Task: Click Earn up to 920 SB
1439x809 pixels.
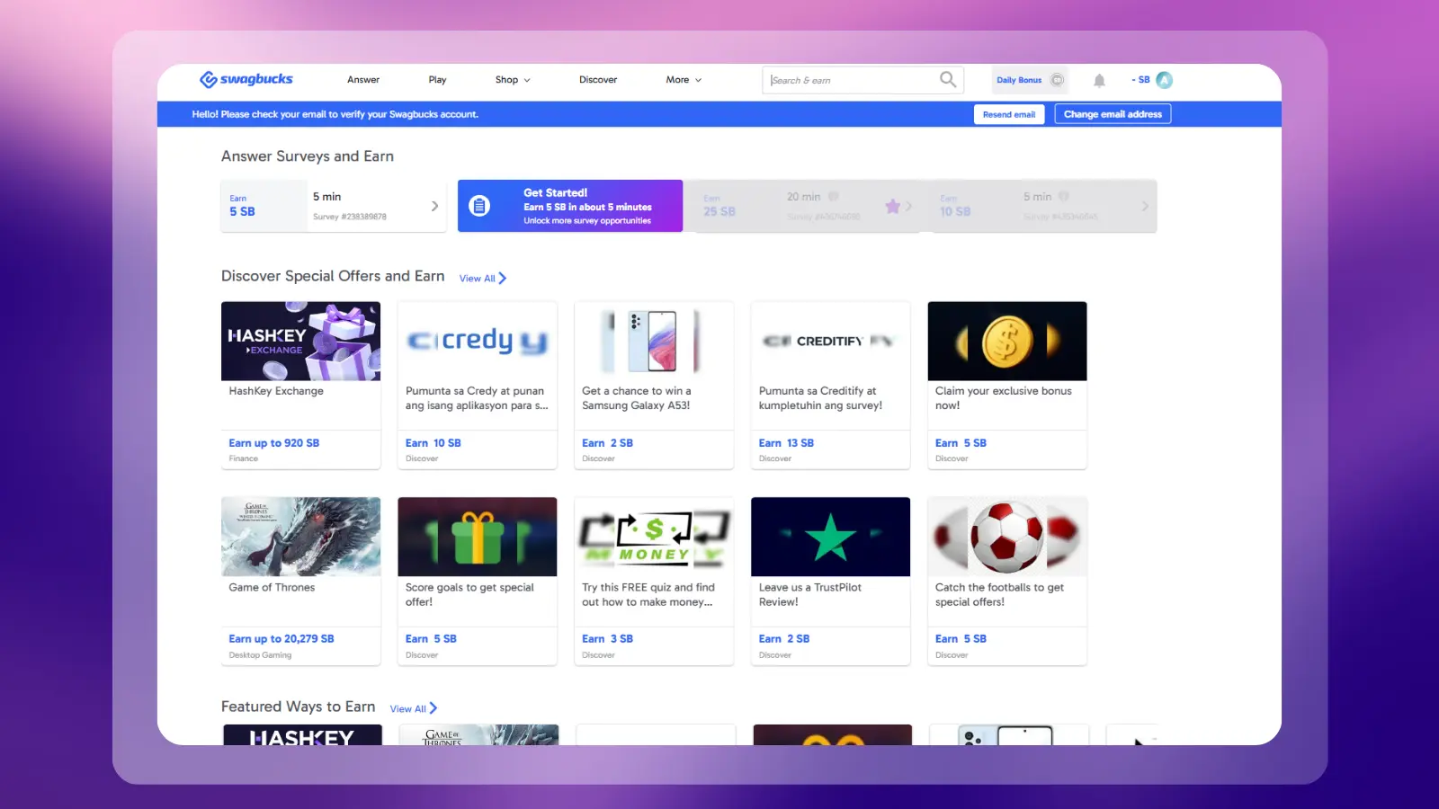Action: 273,443
